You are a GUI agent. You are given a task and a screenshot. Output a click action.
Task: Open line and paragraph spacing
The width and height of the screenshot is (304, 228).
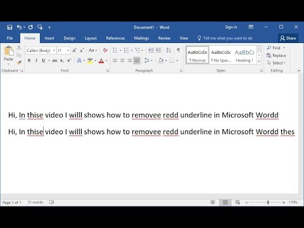tap(148, 61)
